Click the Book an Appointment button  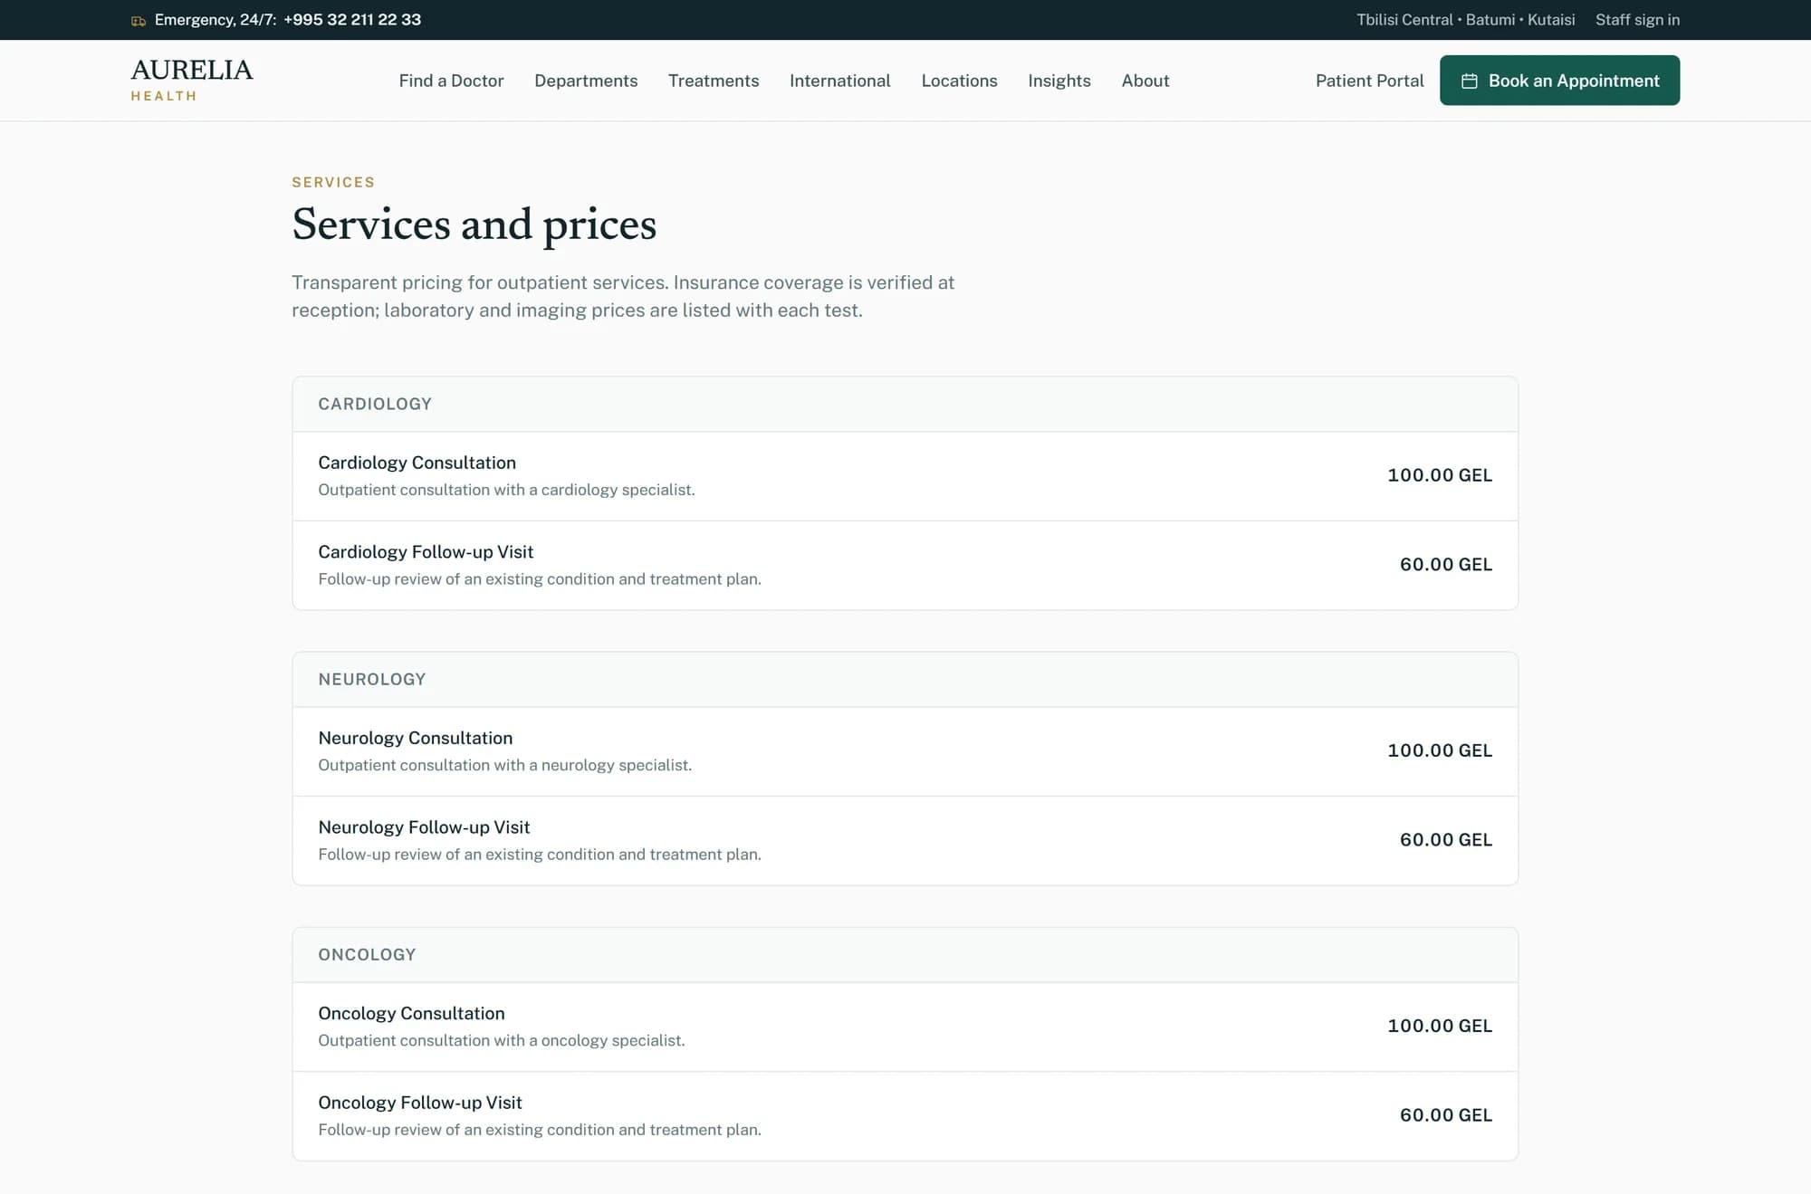[x=1559, y=81]
